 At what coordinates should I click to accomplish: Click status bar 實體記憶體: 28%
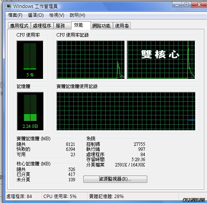point(107,197)
